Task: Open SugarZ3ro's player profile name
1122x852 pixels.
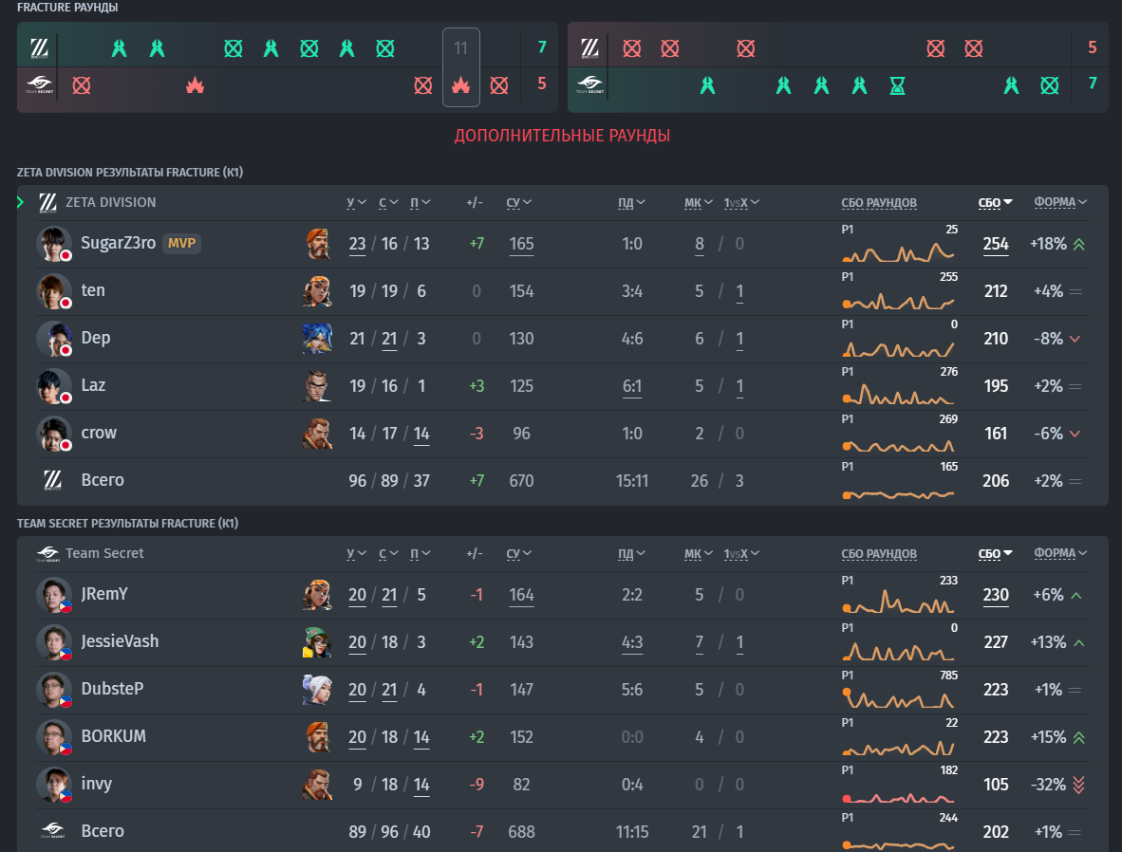Action: click(x=118, y=243)
